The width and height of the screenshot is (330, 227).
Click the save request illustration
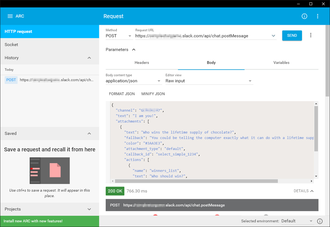tap(50, 171)
